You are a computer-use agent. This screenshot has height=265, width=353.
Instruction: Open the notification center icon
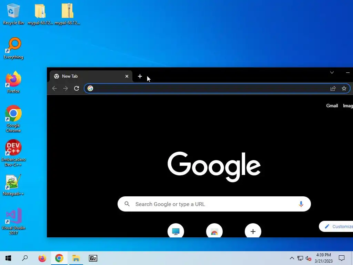pos(342,258)
